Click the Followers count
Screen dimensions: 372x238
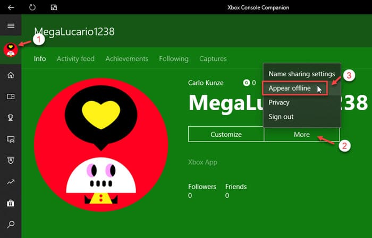pos(202,191)
